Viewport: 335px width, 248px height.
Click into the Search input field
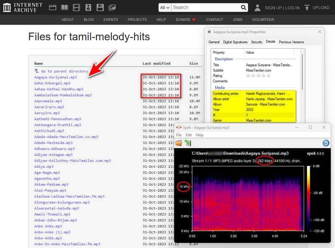coord(206,8)
